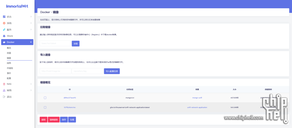Click the 网络 network icon
Viewport: 292px width, 128px height.
(x=4, y=90)
